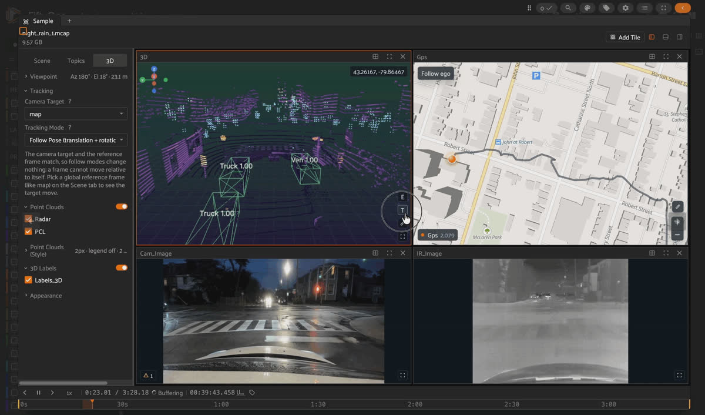Open the 3D tile layout grid icon
The height and width of the screenshot is (415, 705).
click(x=375, y=56)
